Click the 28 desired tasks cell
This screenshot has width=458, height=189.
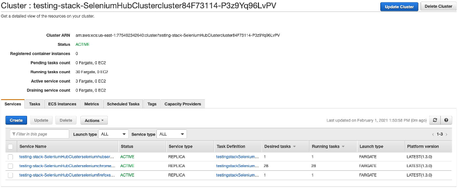266,166
